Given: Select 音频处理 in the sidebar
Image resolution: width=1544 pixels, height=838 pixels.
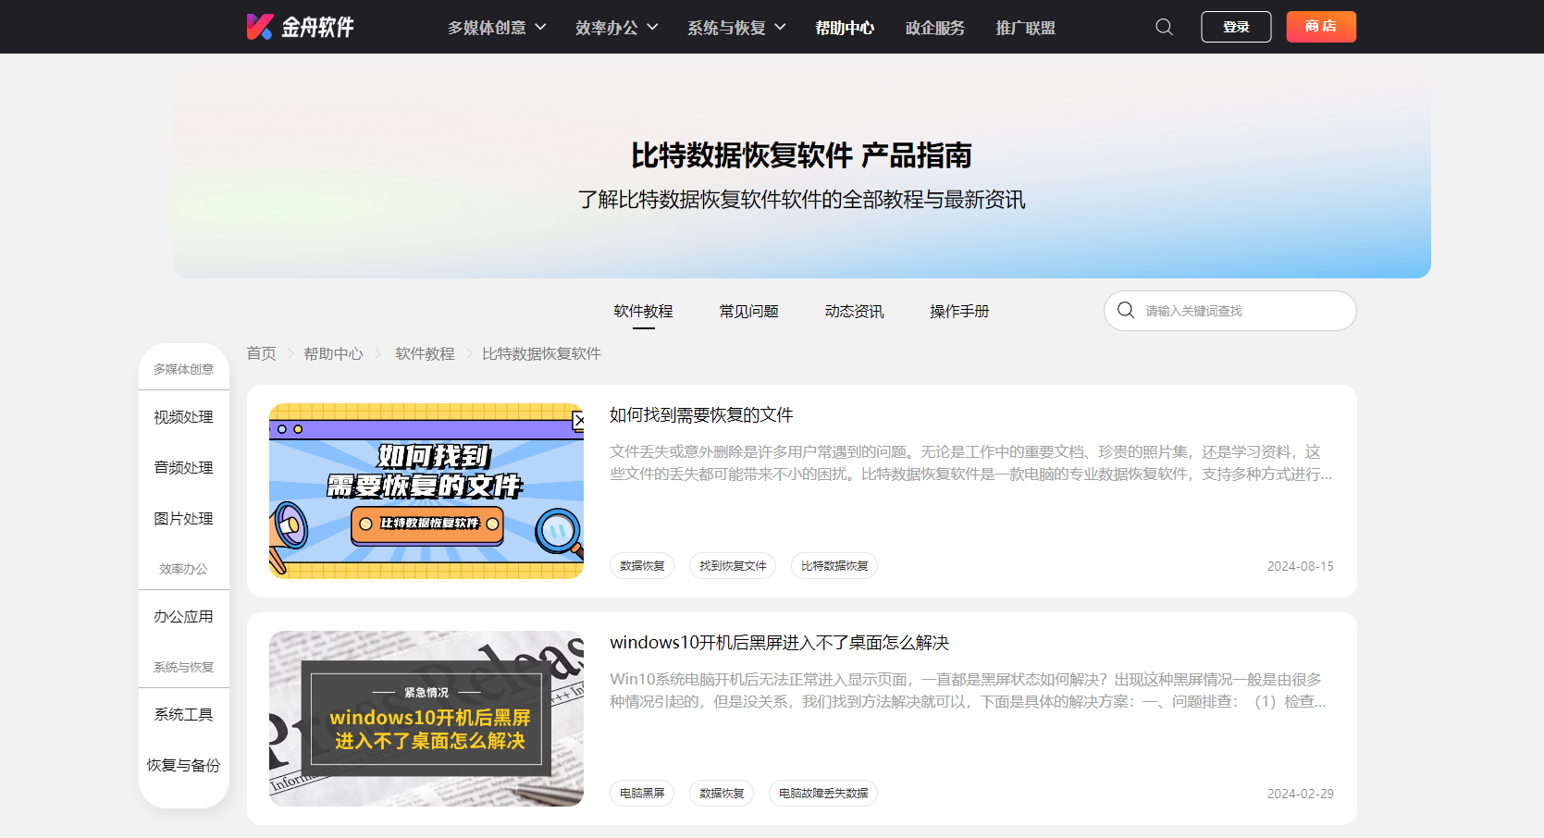Looking at the screenshot, I should coord(183,468).
